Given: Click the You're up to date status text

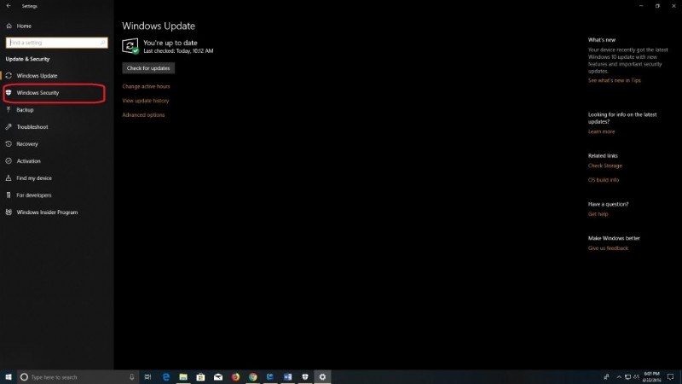Looking at the screenshot, I should 170,43.
